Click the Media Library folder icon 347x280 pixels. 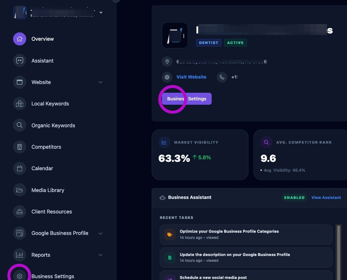click(20, 190)
